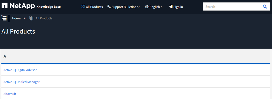Screen dimensions: 272x99
Task: Click All Products in the breadcrumb
Action: pos(44,18)
